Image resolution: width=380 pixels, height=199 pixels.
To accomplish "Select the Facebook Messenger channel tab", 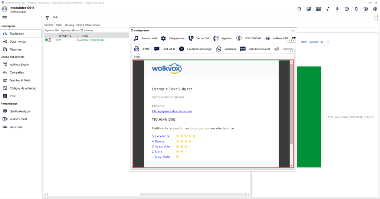I will [x=195, y=49].
